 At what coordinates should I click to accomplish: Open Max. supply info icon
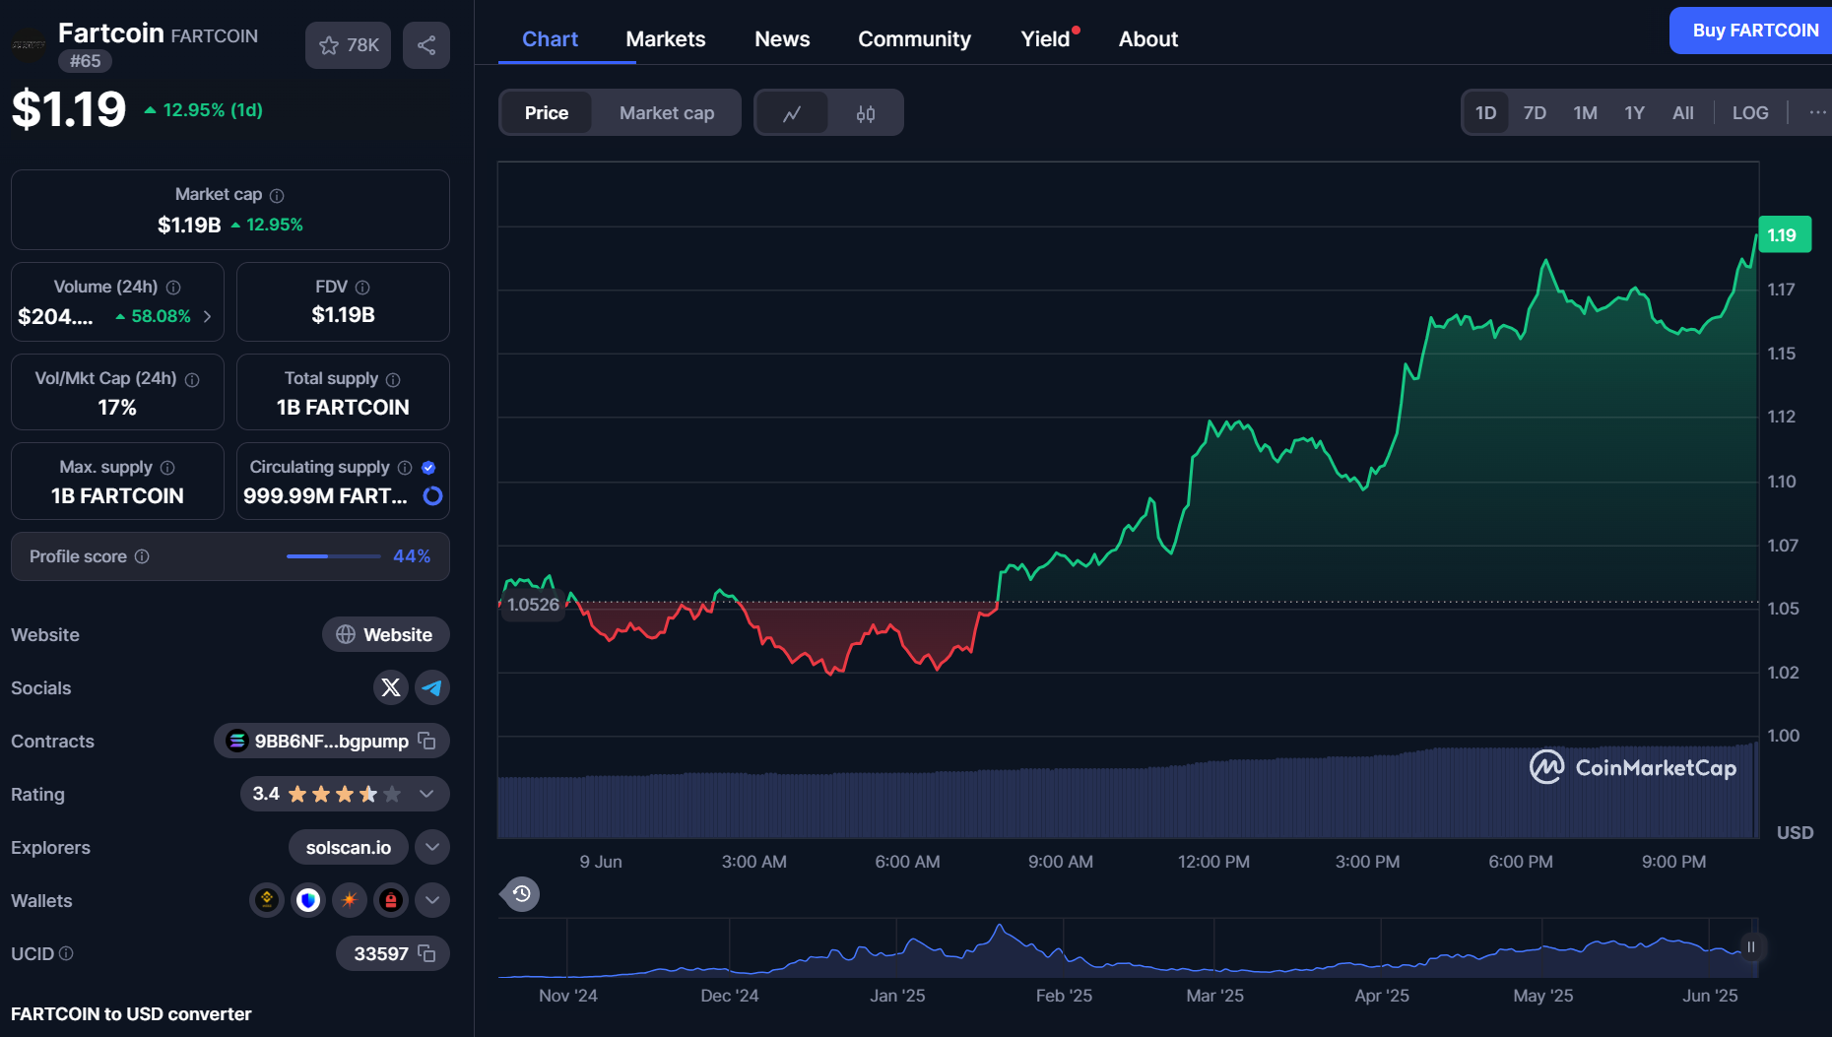click(x=167, y=468)
